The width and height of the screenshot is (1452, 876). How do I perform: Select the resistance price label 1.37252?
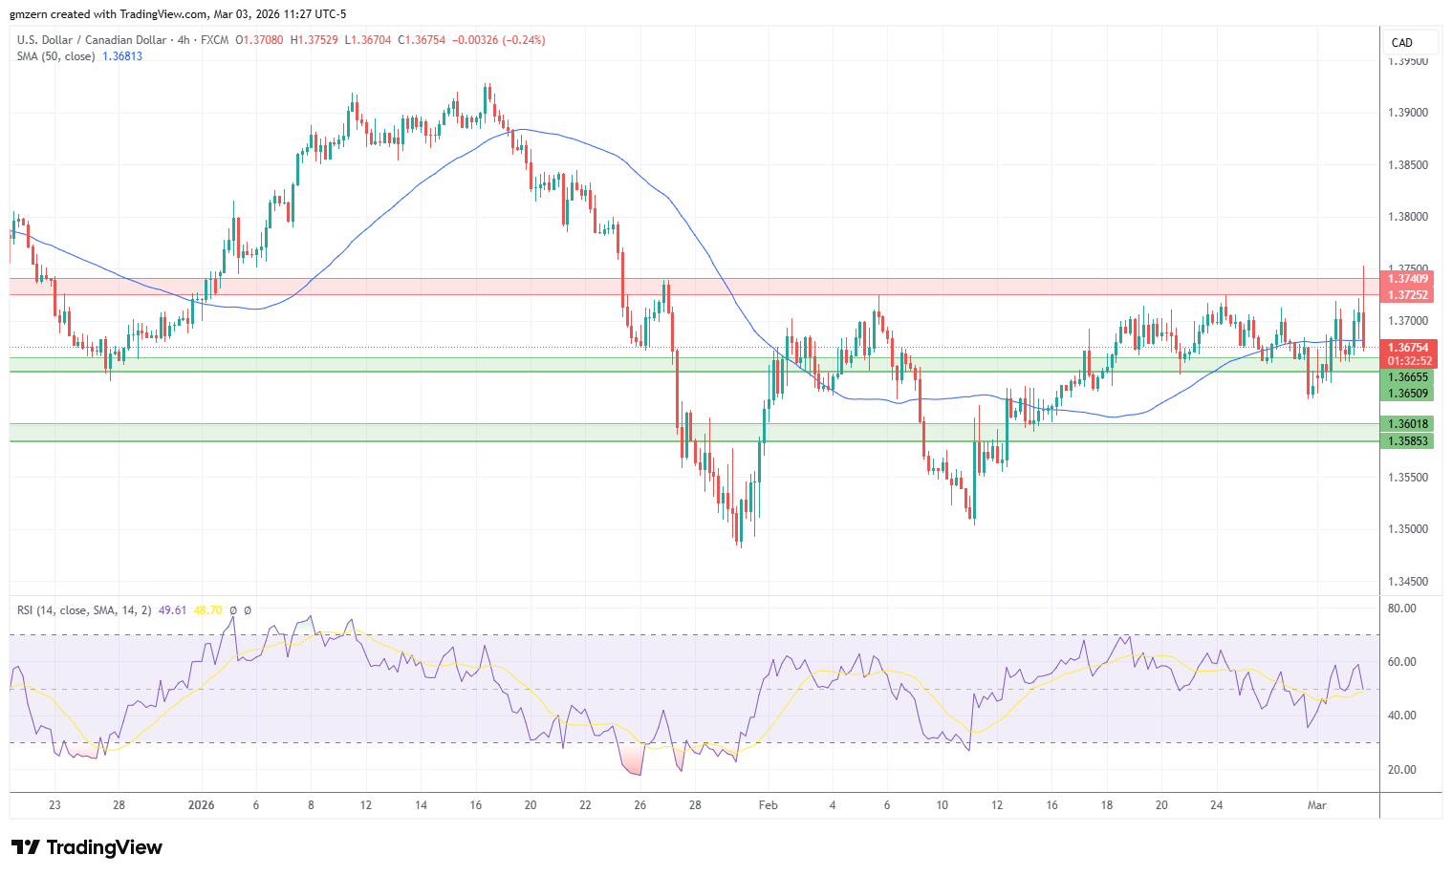[1408, 295]
